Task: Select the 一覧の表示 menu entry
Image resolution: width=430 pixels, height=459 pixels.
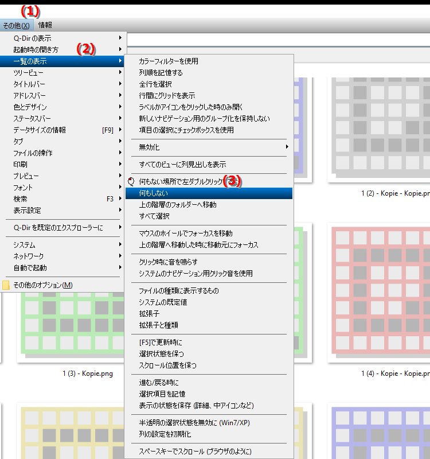Action: point(62,61)
